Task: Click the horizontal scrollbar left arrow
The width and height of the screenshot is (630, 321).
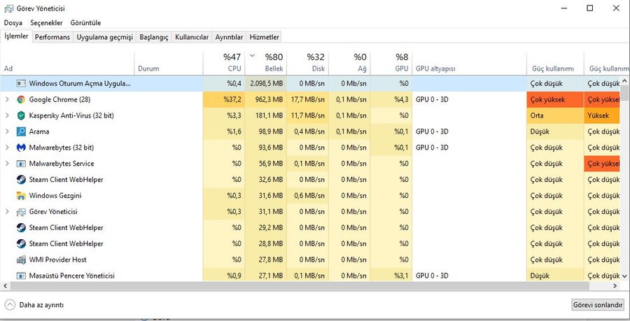Action: pos(5,286)
